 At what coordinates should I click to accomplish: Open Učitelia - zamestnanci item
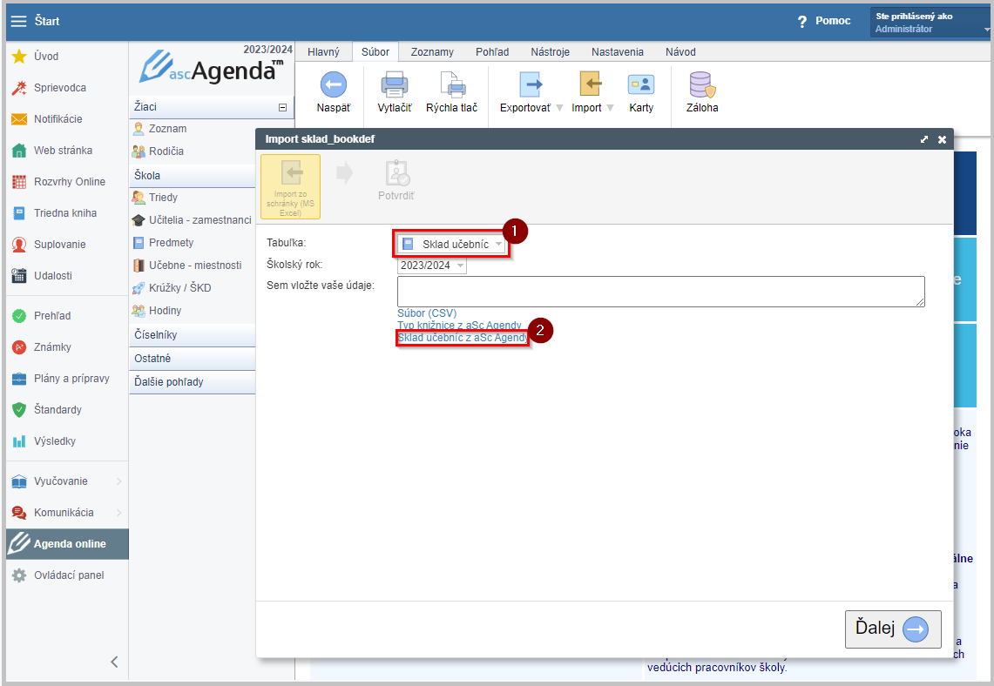point(200,220)
